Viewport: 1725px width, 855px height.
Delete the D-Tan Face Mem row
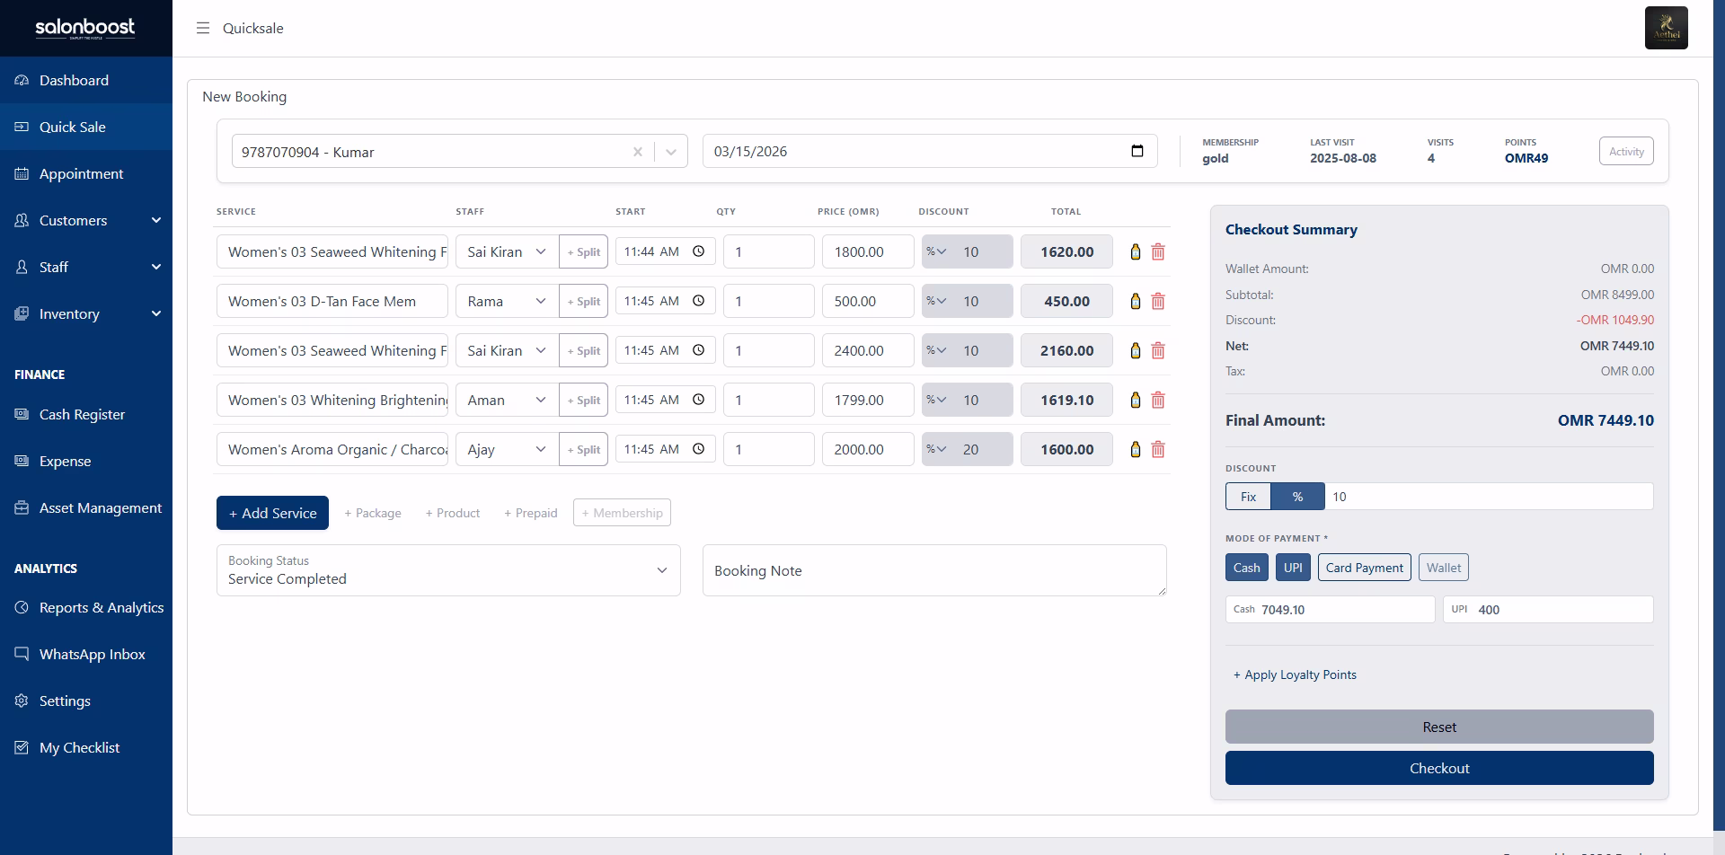(1158, 301)
